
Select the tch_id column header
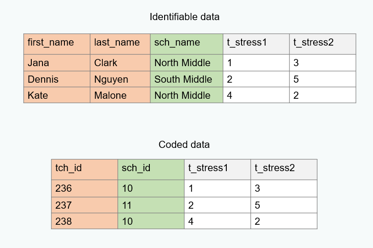[85, 169]
